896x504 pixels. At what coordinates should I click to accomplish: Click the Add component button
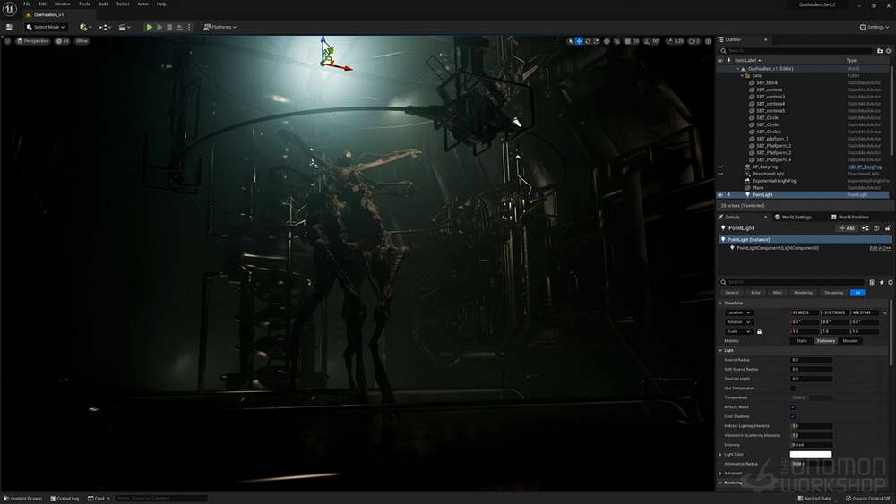(848, 228)
